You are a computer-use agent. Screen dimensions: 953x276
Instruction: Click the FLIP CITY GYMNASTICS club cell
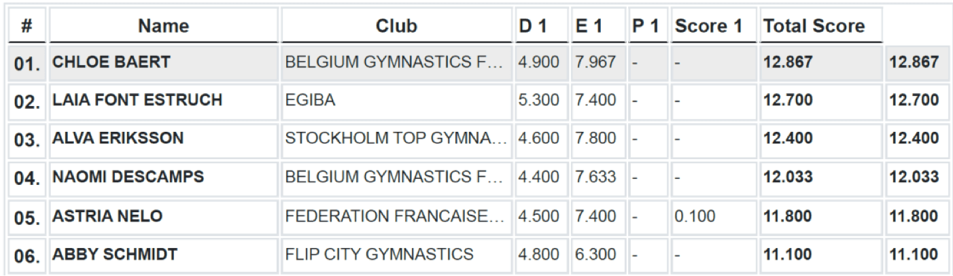click(x=379, y=255)
